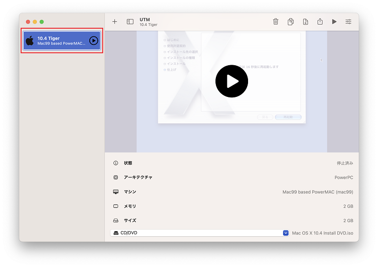The height and width of the screenshot is (267, 378).
Task: Clone the VM with duplicate icon
Action: (x=291, y=22)
